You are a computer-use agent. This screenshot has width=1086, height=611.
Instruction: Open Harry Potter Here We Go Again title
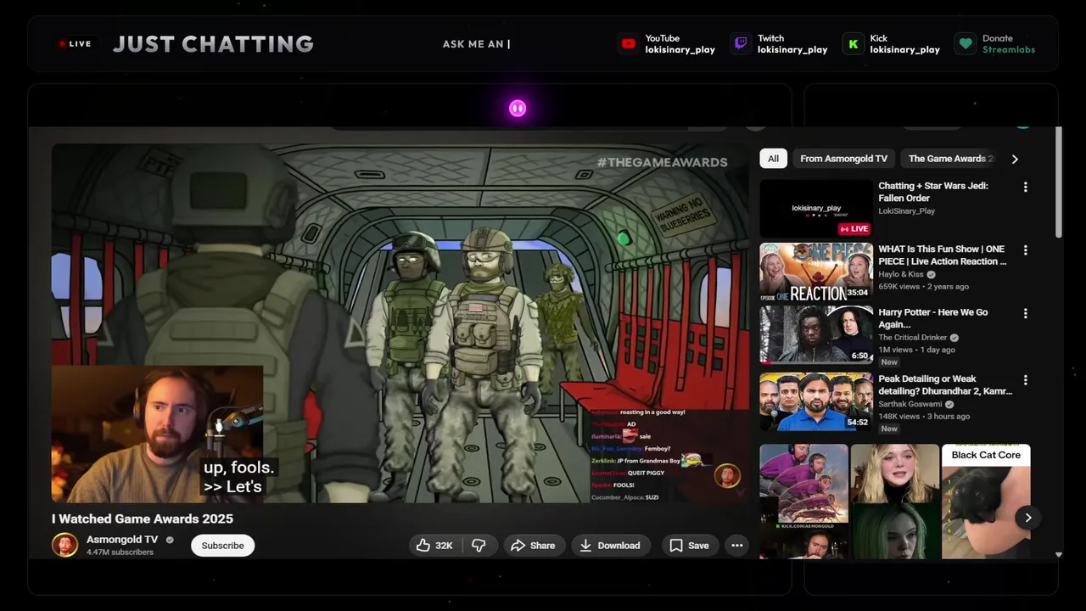pyautogui.click(x=933, y=318)
